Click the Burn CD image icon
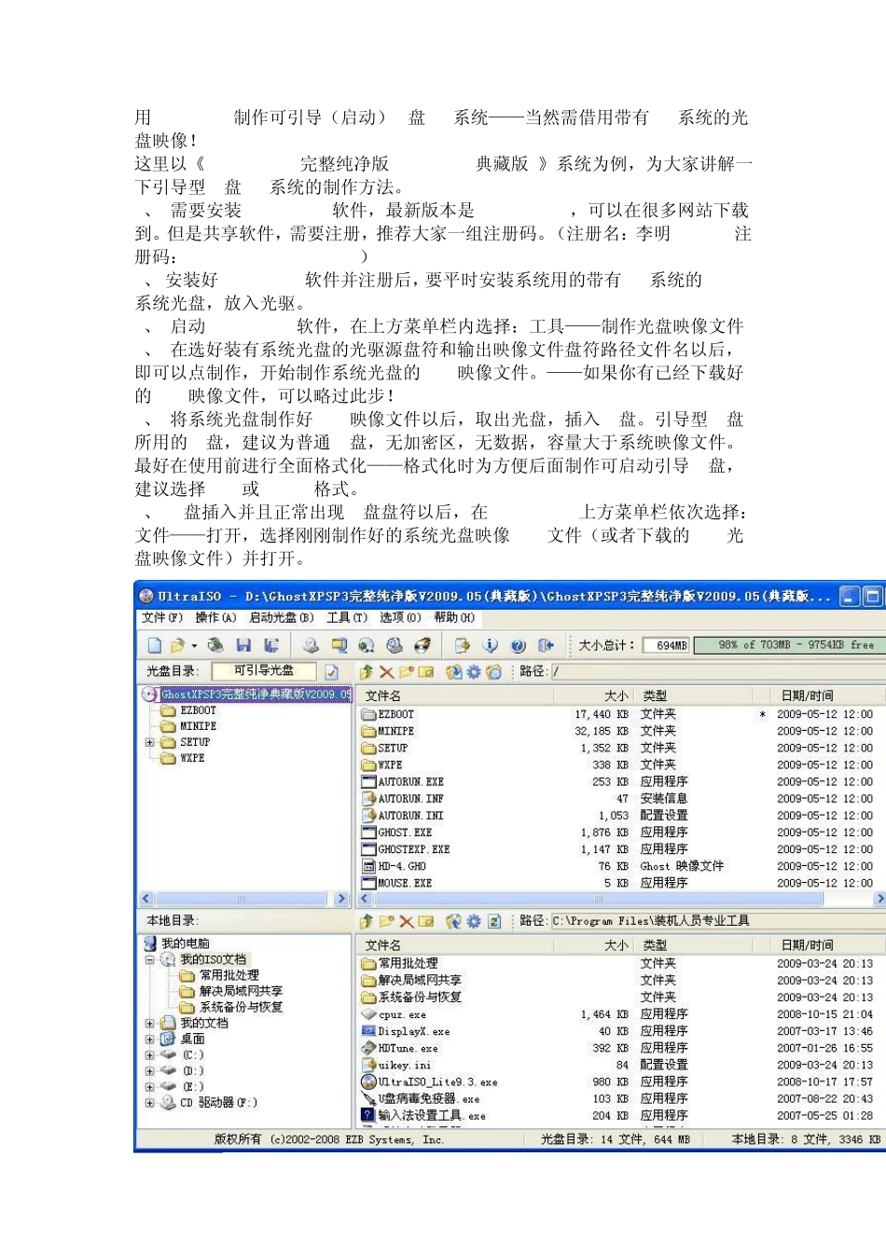The image size is (886, 1253). 422,645
